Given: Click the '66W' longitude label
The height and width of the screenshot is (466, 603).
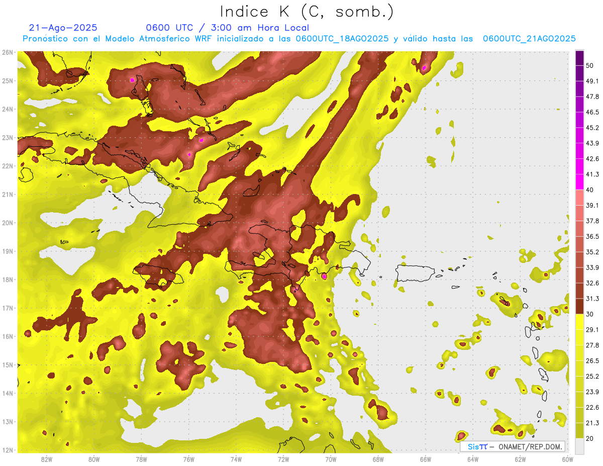Looking at the screenshot, I should click(425, 459).
